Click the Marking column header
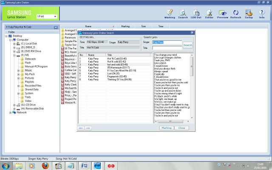 (x=125, y=26)
